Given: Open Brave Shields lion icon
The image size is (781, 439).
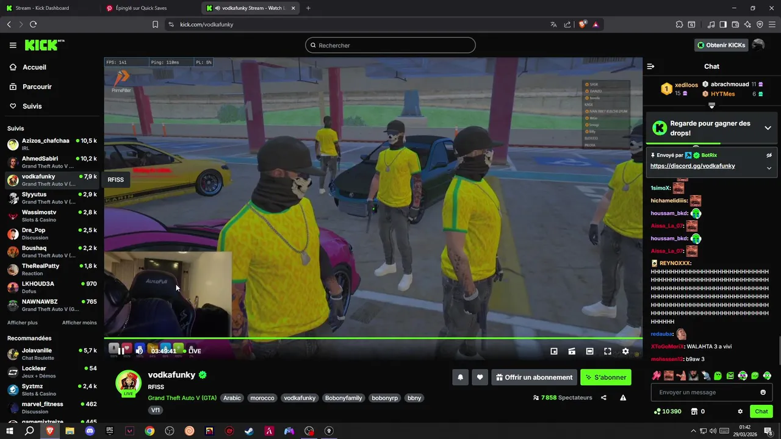Looking at the screenshot, I should pos(583,24).
